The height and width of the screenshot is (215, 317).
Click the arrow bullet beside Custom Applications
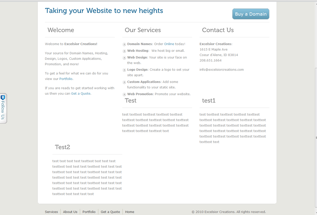pyautogui.click(x=124, y=82)
